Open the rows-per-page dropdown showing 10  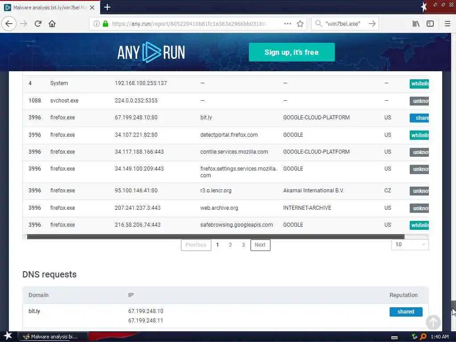[x=410, y=244]
